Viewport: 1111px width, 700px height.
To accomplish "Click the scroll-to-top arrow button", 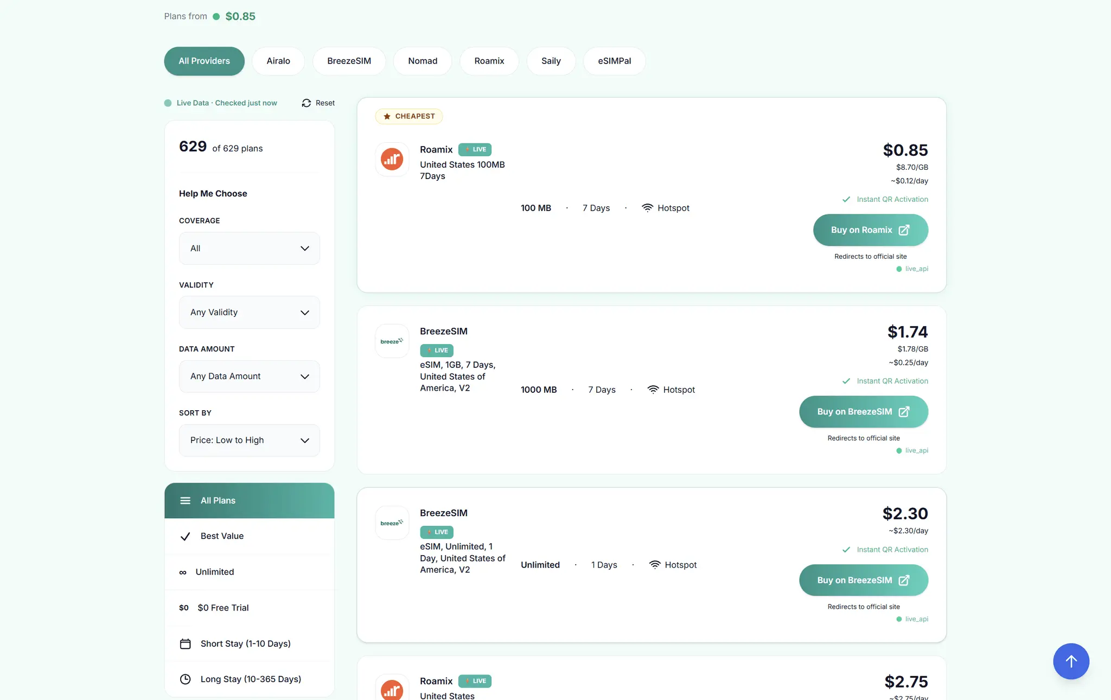I will 1071,661.
